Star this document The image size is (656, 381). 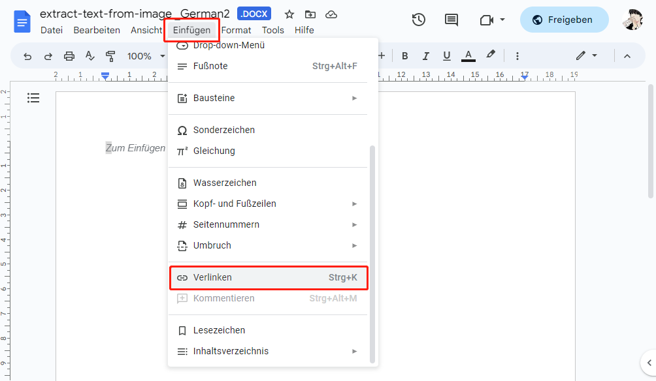(x=289, y=14)
